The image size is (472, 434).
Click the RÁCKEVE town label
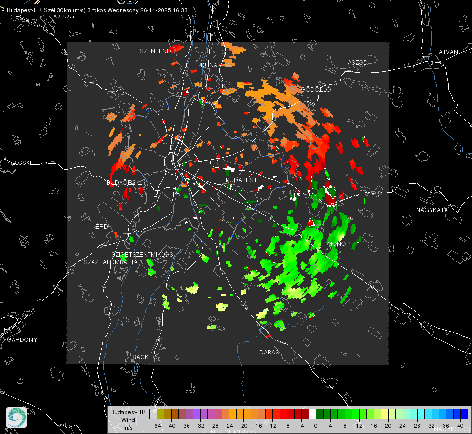pyautogui.click(x=146, y=357)
